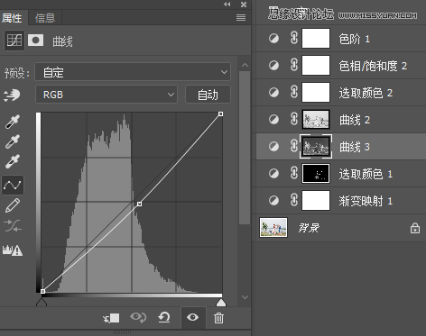Click the delete adjustment layer trash icon
Viewport: 426px width, 336px height.
click(x=218, y=318)
